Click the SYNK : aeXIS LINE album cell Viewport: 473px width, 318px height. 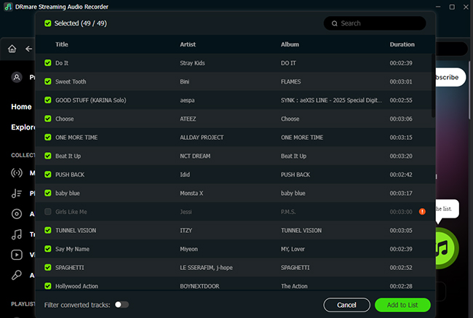[x=331, y=100]
